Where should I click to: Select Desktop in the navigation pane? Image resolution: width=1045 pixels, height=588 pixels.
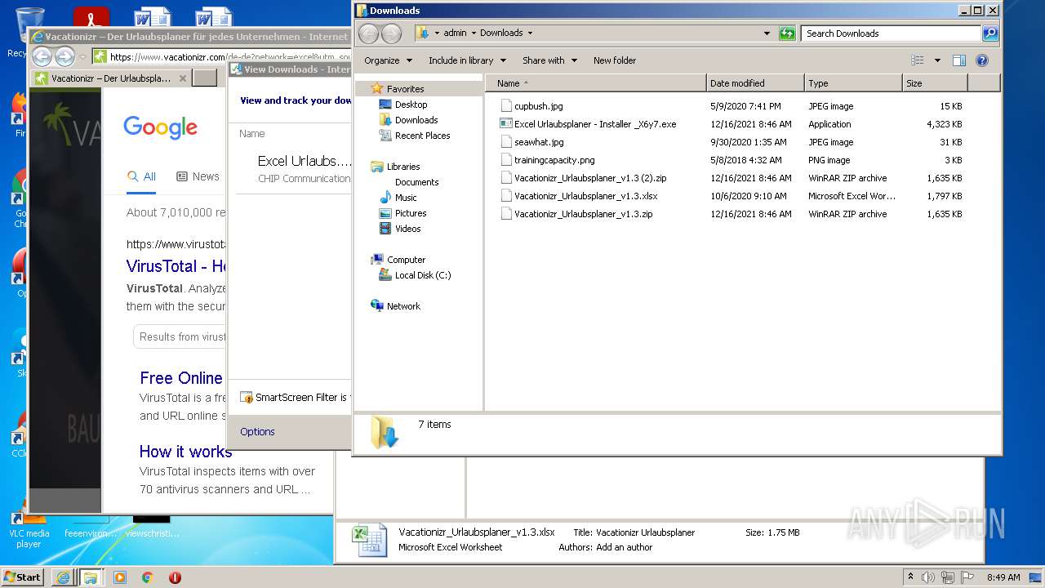(411, 105)
